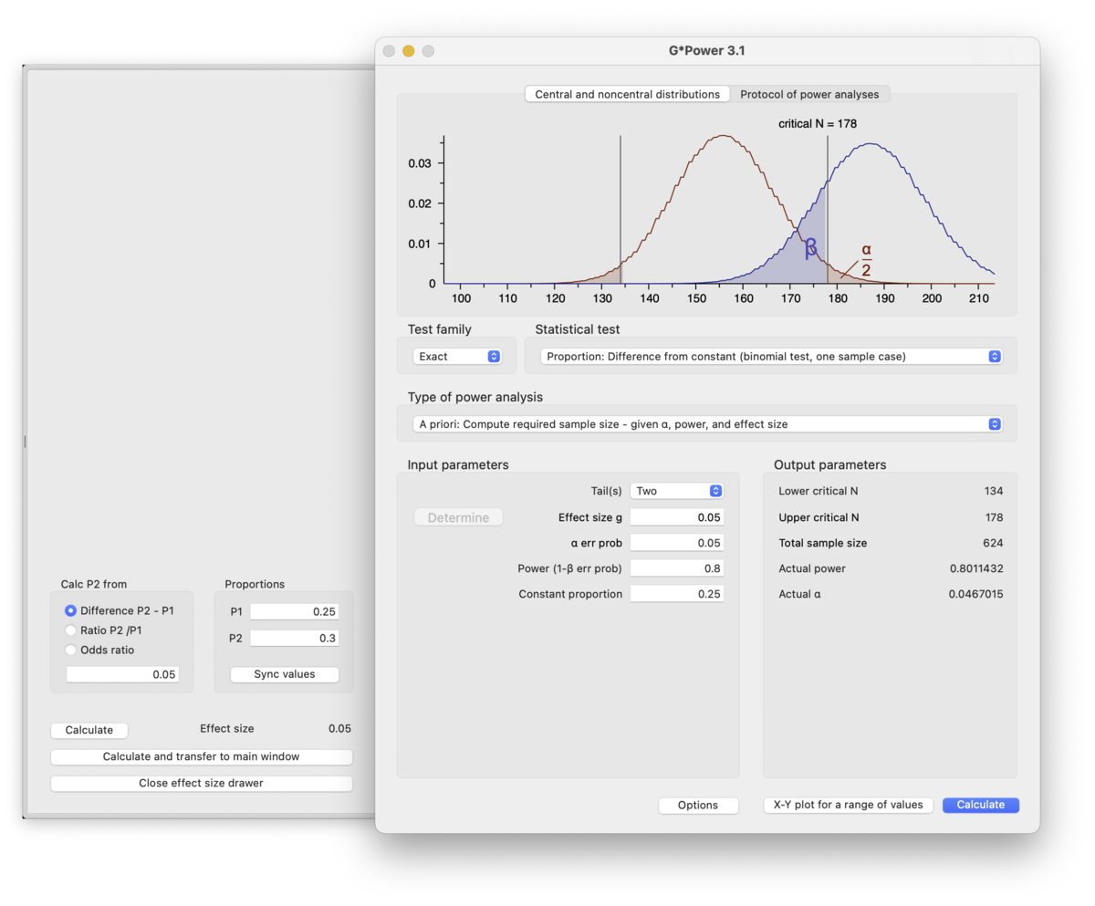Focus the Effect size g field

click(677, 517)
